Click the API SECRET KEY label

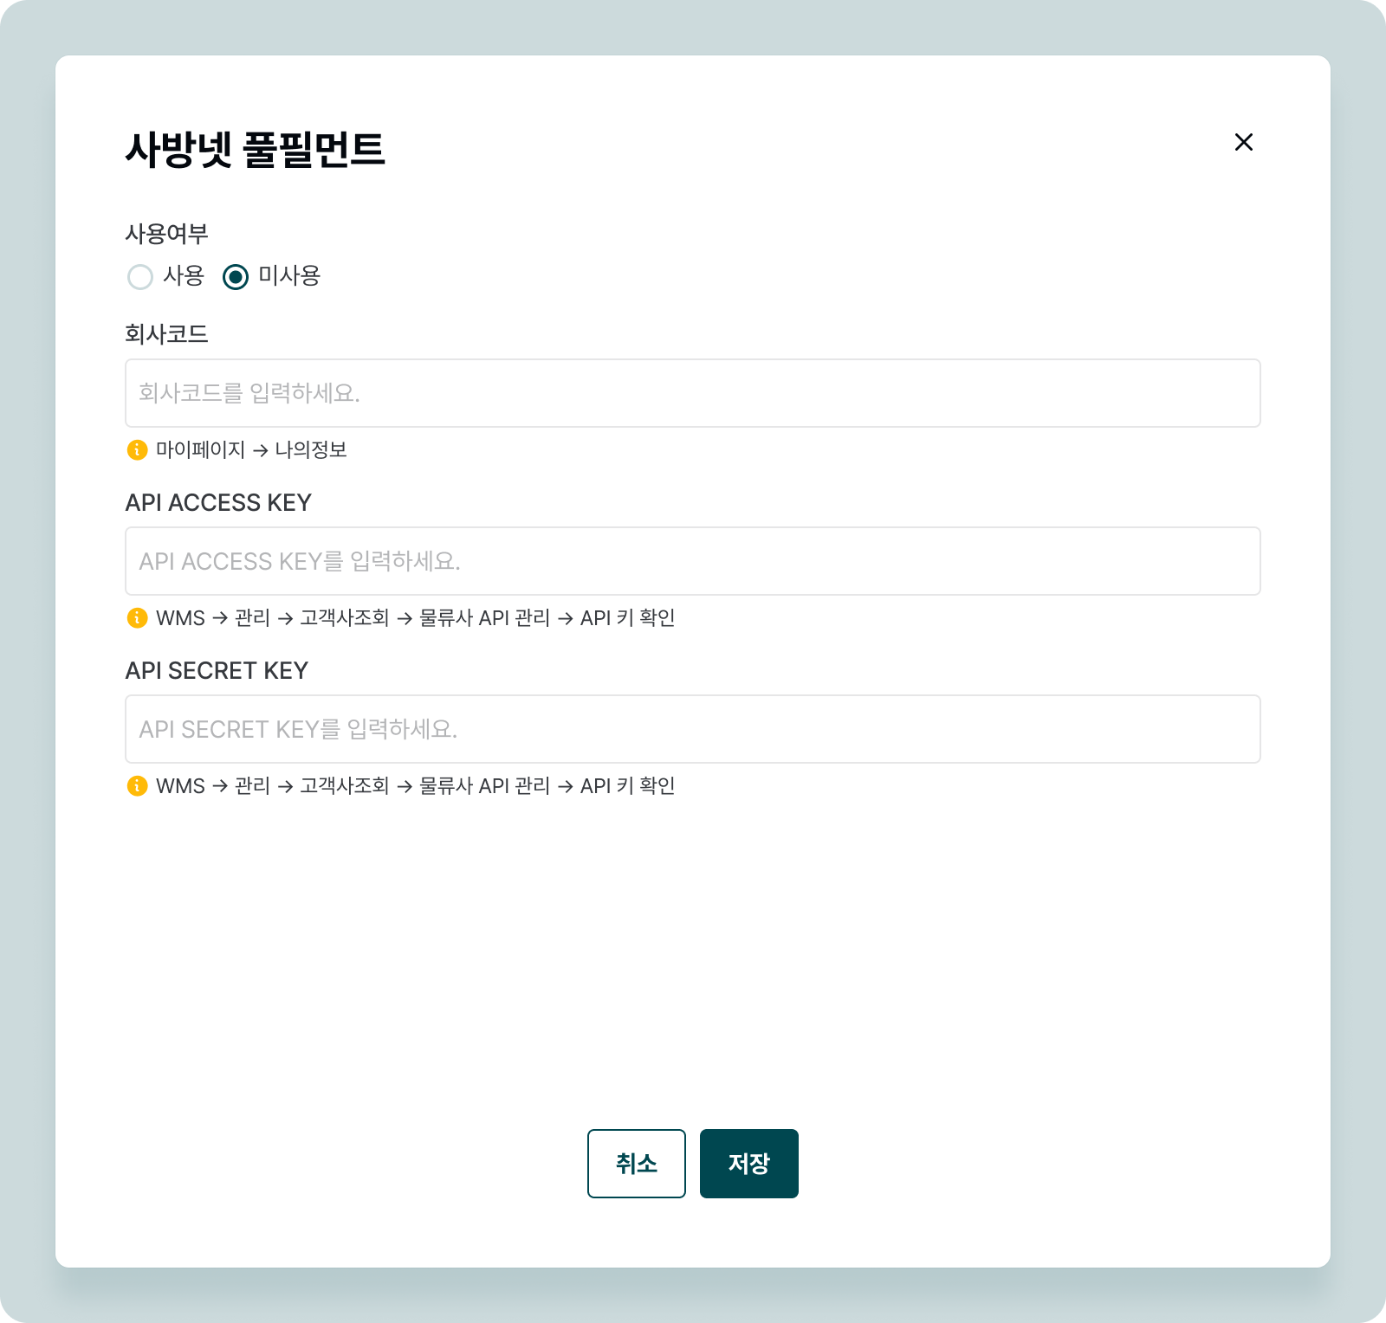tap(217, 671)
